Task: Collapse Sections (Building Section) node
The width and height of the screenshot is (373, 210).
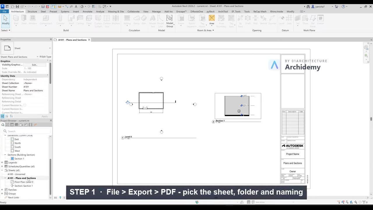Action: (x=5, y=155)
